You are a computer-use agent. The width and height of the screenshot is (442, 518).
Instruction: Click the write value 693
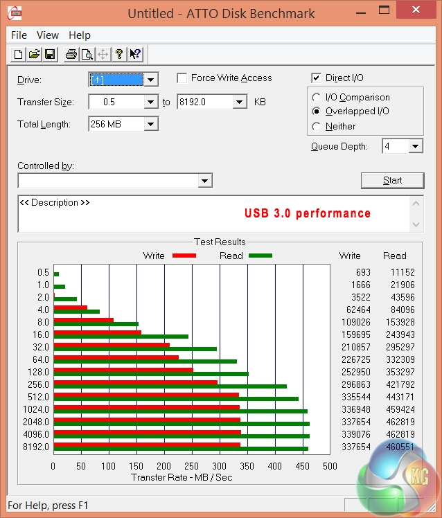coord(363,273)
